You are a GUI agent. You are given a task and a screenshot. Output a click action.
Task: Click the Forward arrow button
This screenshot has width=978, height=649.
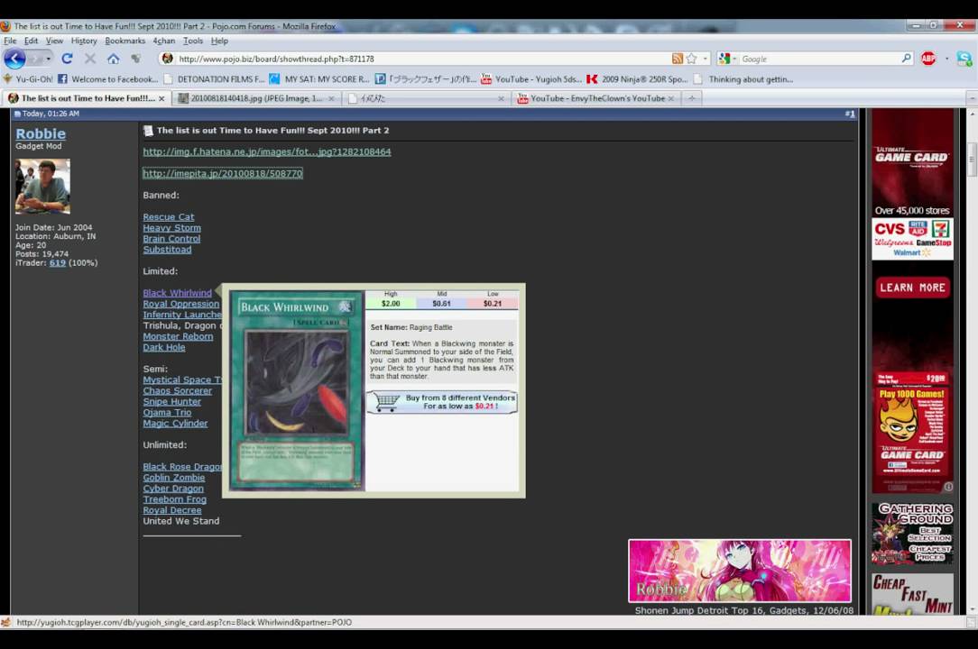click(36, 59)
